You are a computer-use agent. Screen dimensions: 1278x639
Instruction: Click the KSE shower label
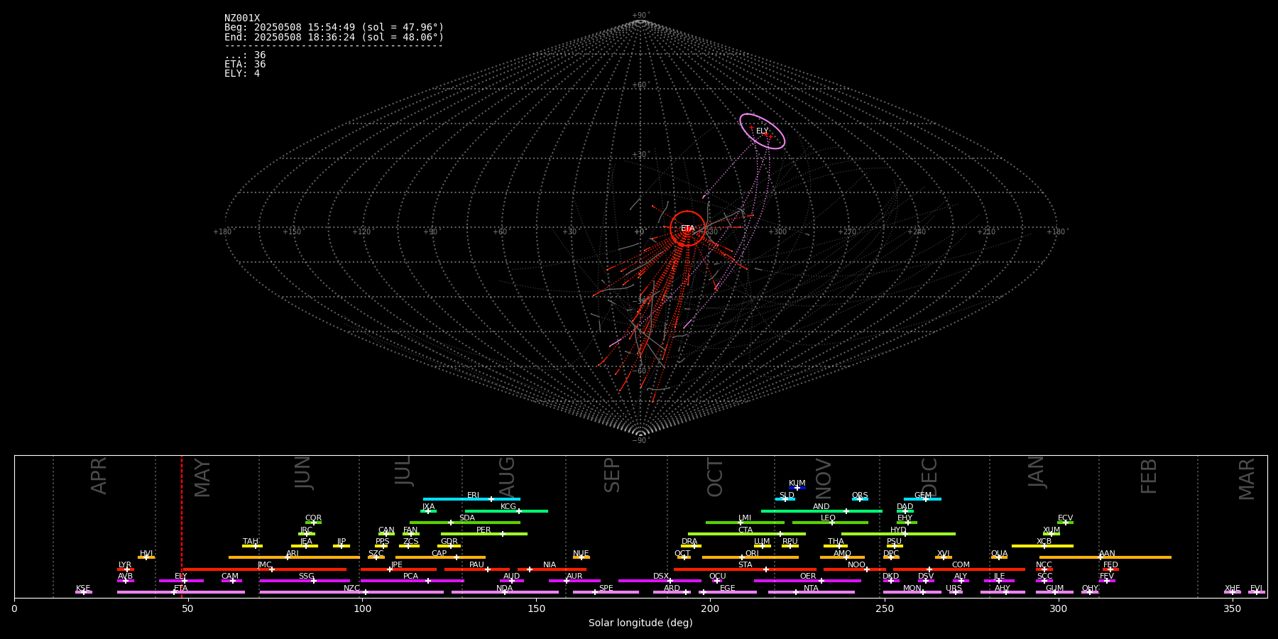point(83,589)
